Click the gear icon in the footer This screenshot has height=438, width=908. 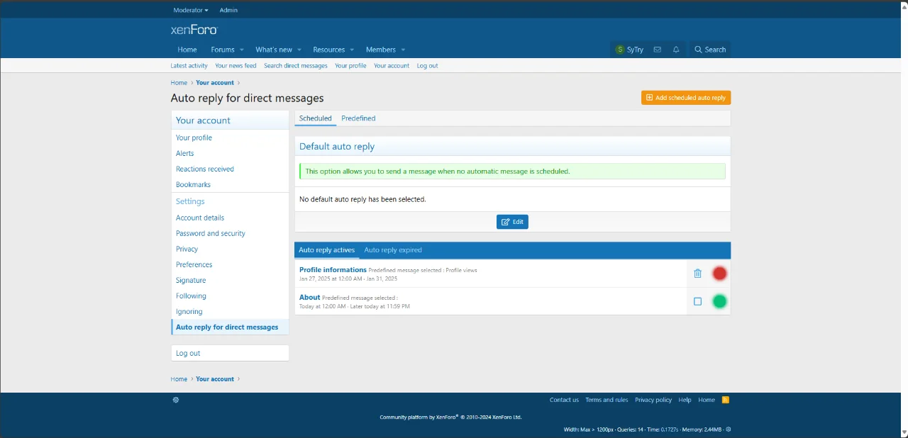(175, 400)
